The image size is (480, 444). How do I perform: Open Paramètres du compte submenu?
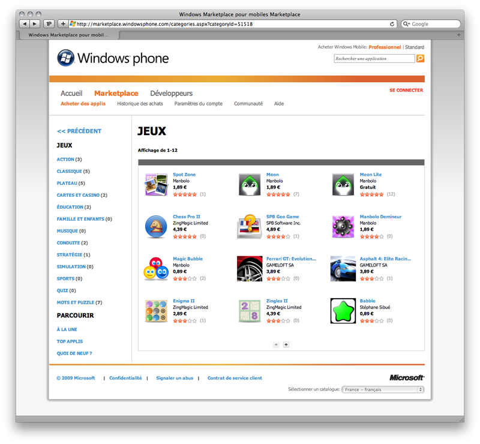(x=199, y=104)
